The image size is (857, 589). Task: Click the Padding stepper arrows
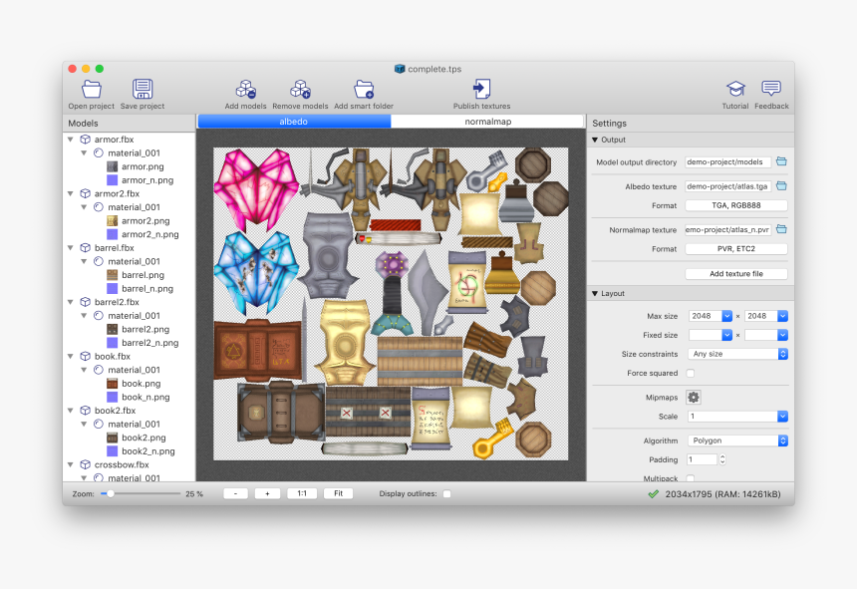(x=722, y=459)
